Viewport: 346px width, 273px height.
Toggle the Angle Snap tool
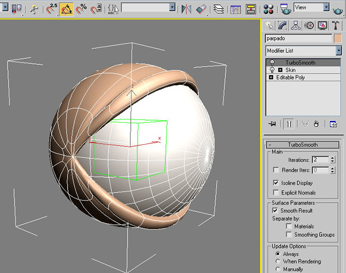coord(66,10)
